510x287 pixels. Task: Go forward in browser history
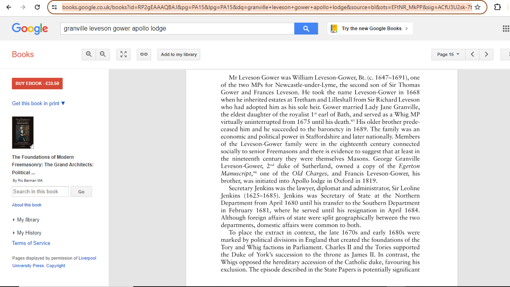(x=23, y=7)
